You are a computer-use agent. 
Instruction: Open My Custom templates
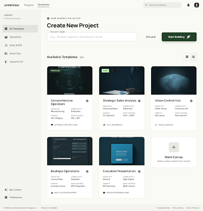click(20, 190)
